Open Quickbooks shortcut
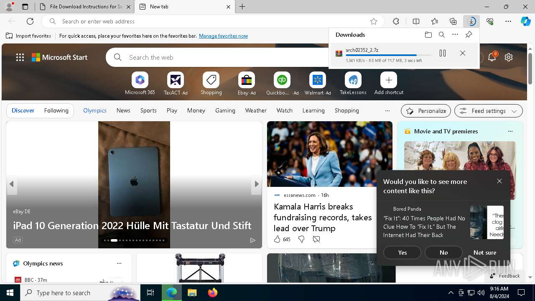Screen dimensions: 535x301 point(282,83)
